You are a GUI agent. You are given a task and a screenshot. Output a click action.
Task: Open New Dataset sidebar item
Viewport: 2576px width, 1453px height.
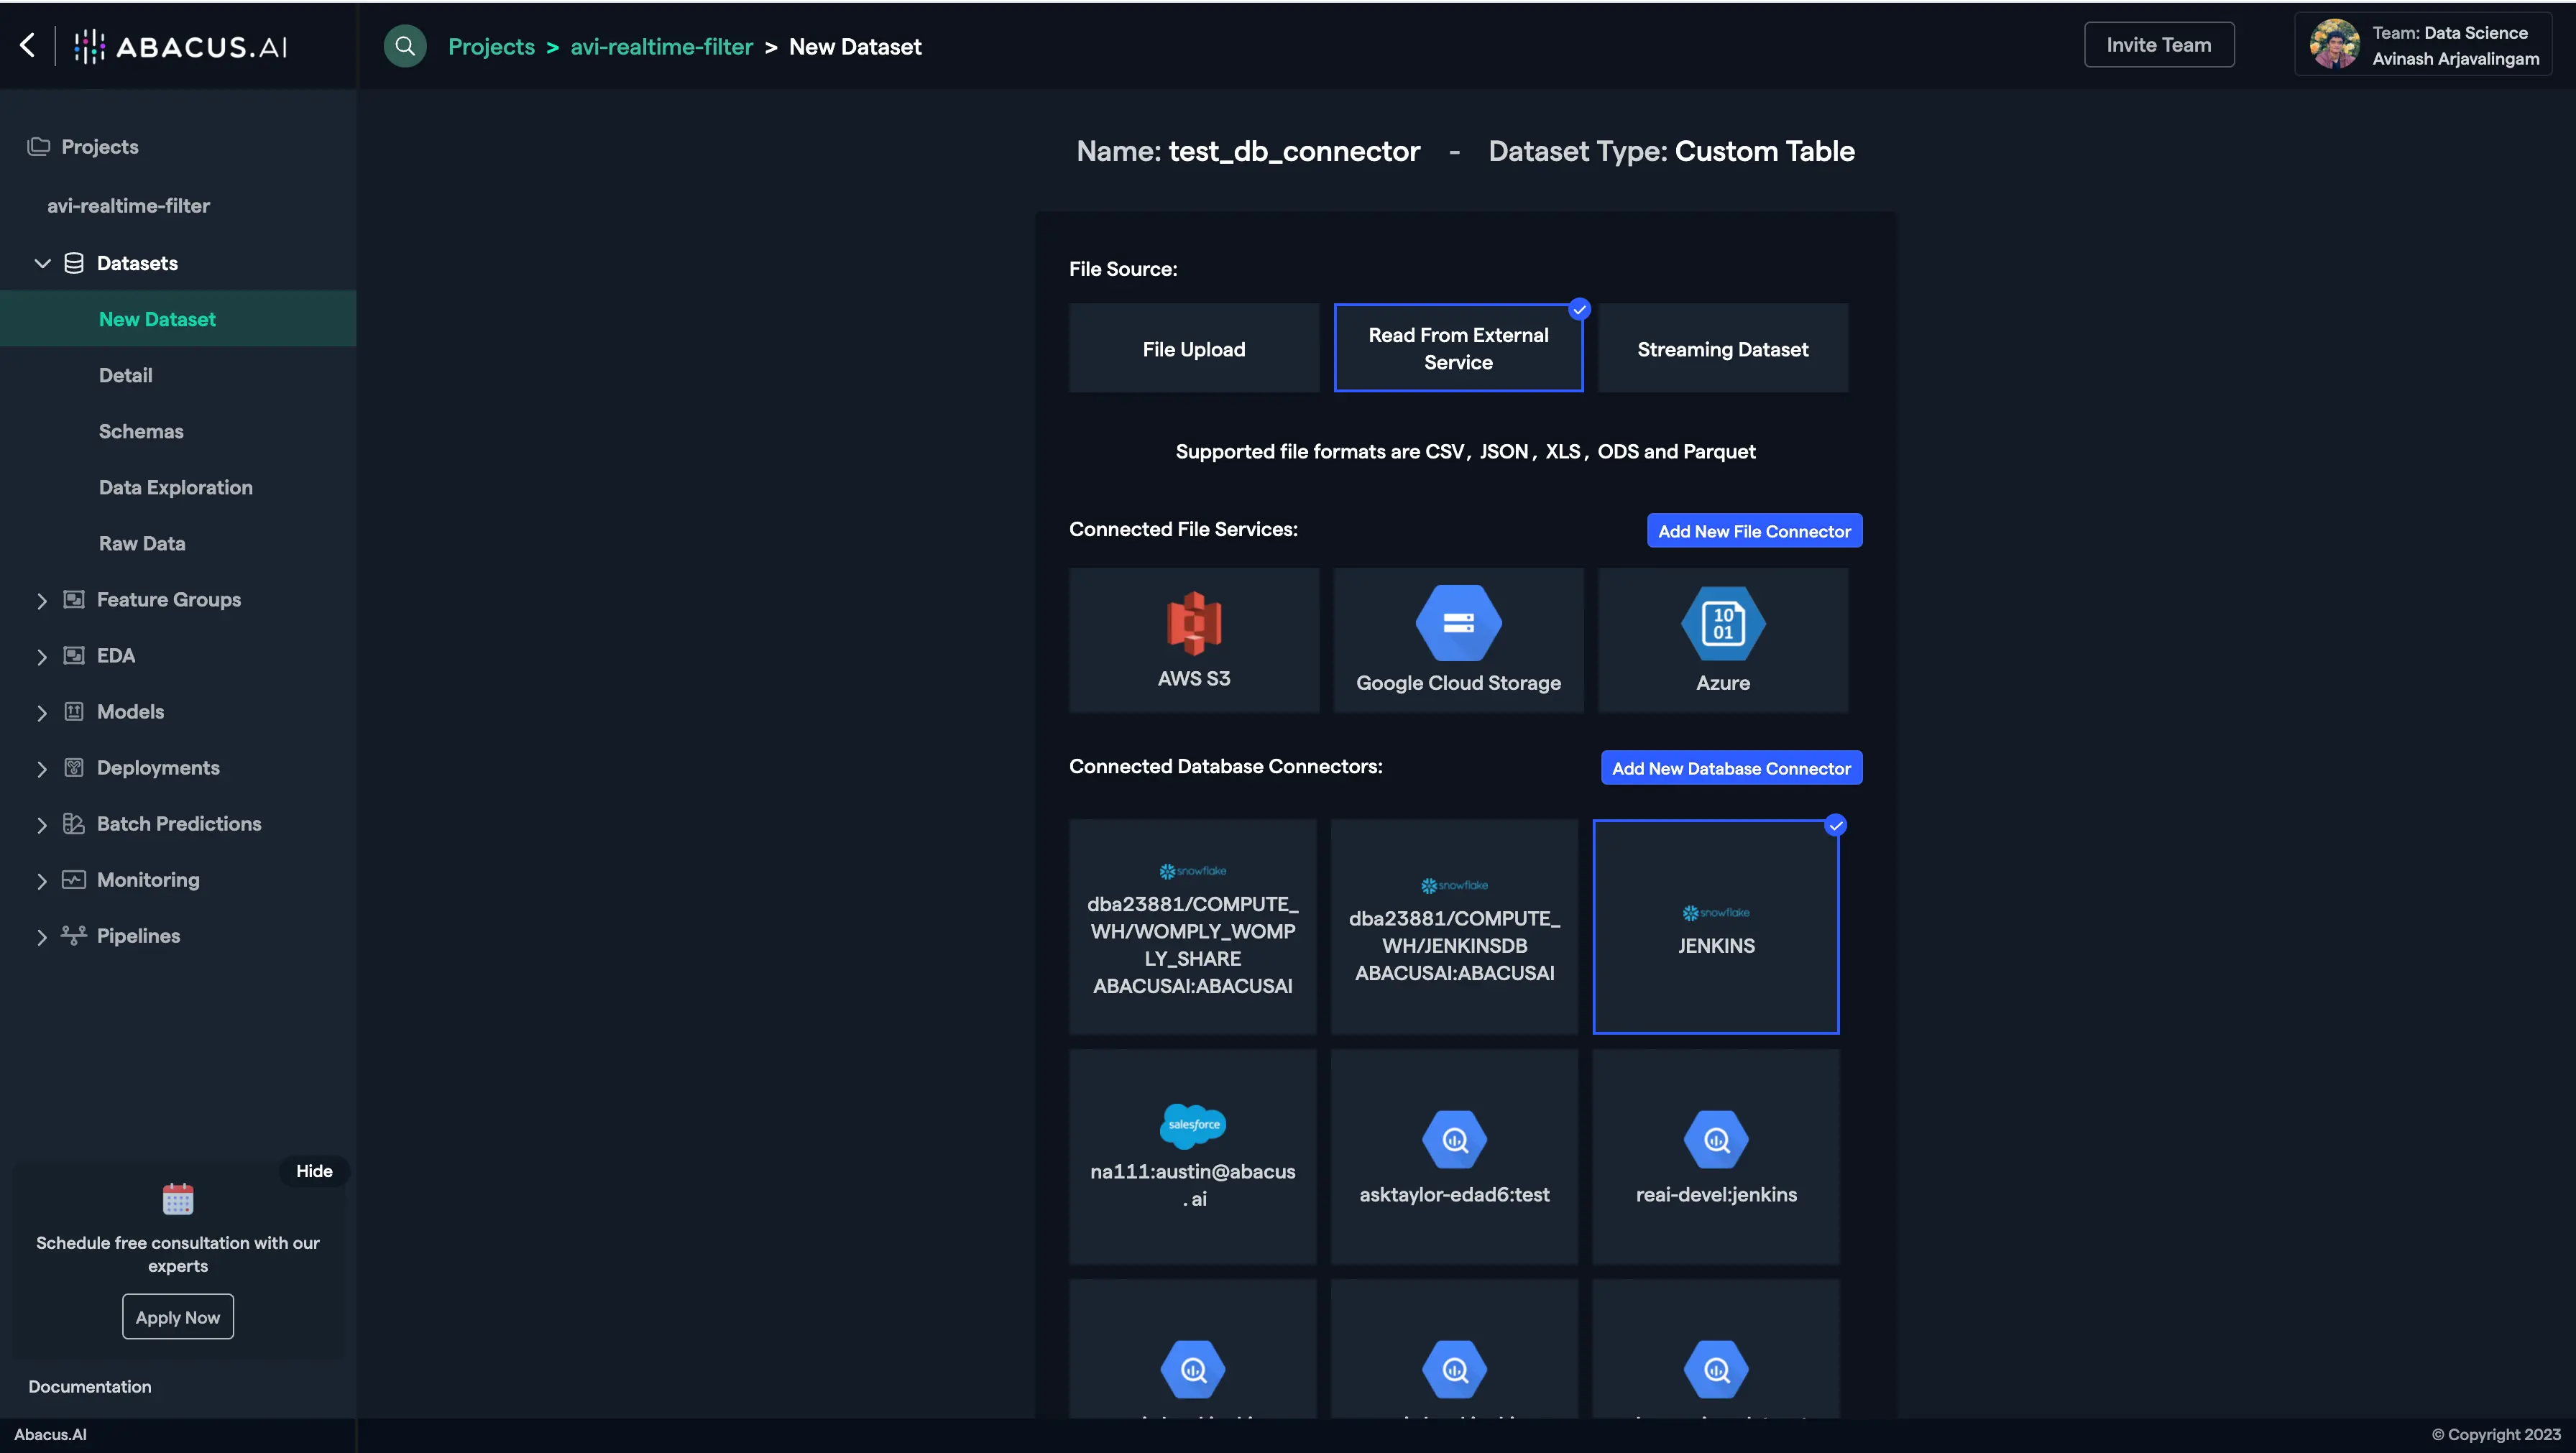pyautogui.click(x=178, y=319)
